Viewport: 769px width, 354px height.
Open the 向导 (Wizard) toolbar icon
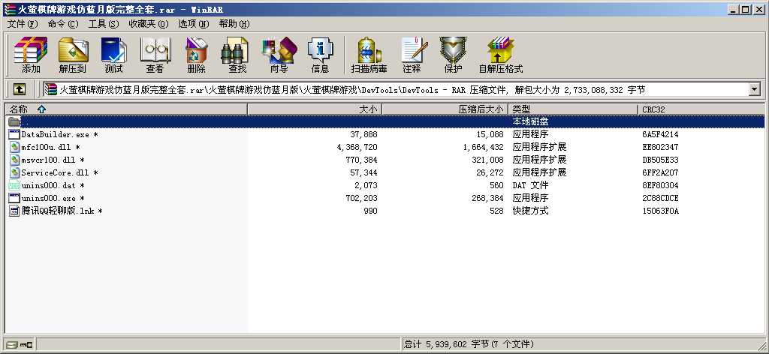click(x=279, y=49)
